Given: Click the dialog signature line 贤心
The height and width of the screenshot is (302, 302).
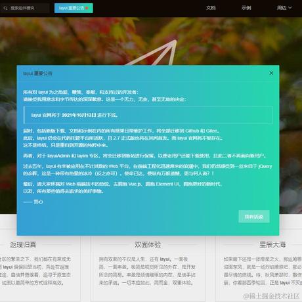Looking at the screenshot, I should pyautogui.click(x=33, y=202).
